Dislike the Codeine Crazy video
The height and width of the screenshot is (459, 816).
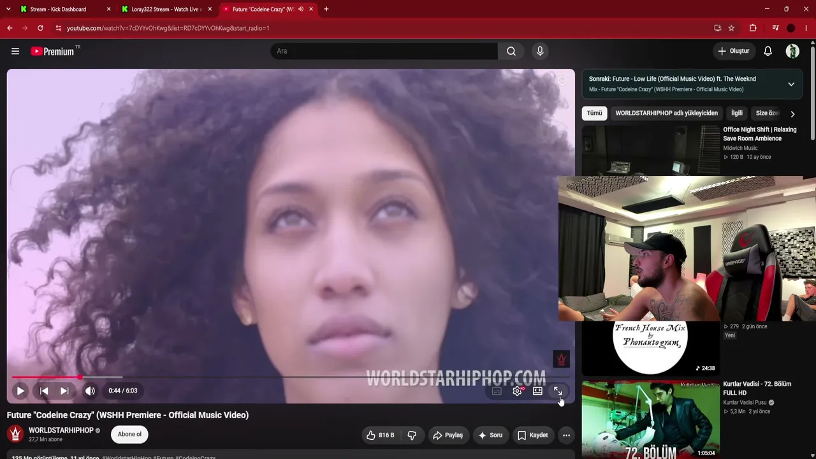(412, 435)
